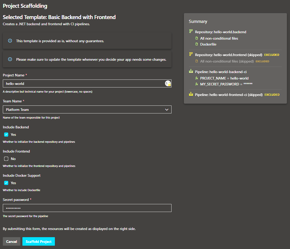Disable the Include Docker Support checkbox
Screen dimensions: 290x249
click(x=6, y=183)
